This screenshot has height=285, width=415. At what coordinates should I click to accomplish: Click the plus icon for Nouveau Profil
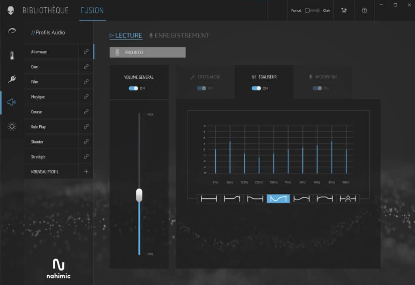(86, 171)
